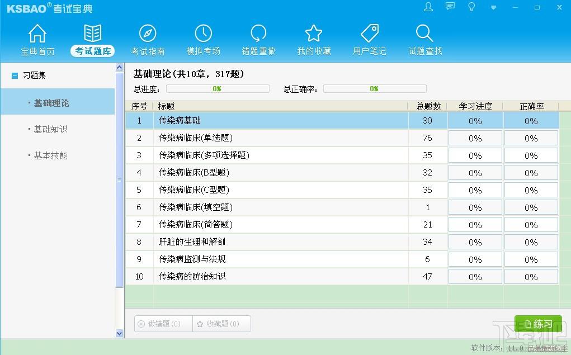Select the row 传染病临床(多项选择题)
This screenshot has height=355, width=571.
[x=342, y=155]
